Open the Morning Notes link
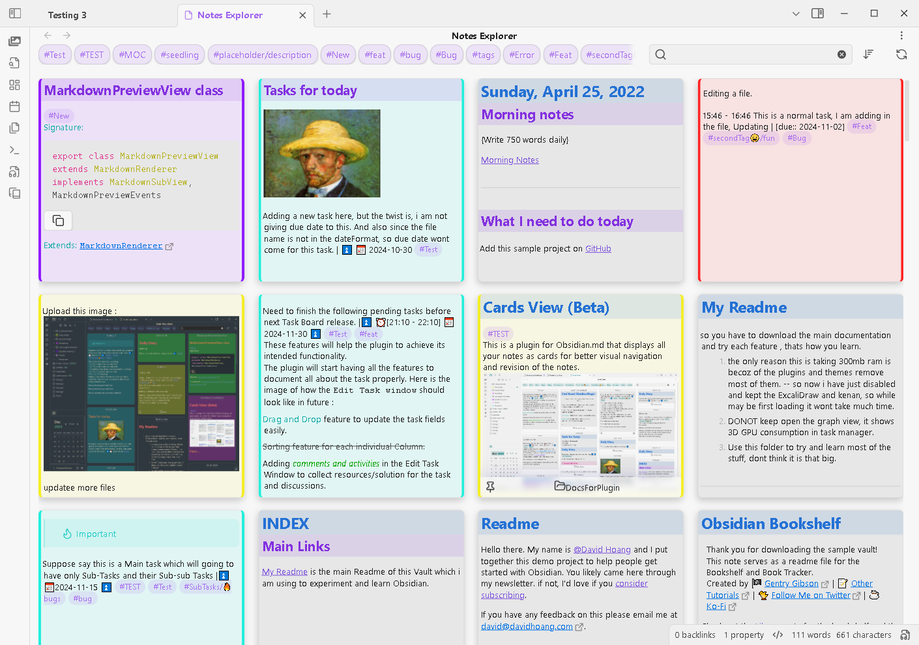The image size is (919, 645). point(510,160)
